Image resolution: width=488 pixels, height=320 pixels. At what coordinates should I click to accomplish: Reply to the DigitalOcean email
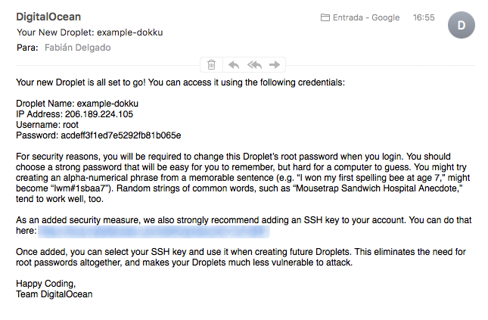(x=234, y=65)
